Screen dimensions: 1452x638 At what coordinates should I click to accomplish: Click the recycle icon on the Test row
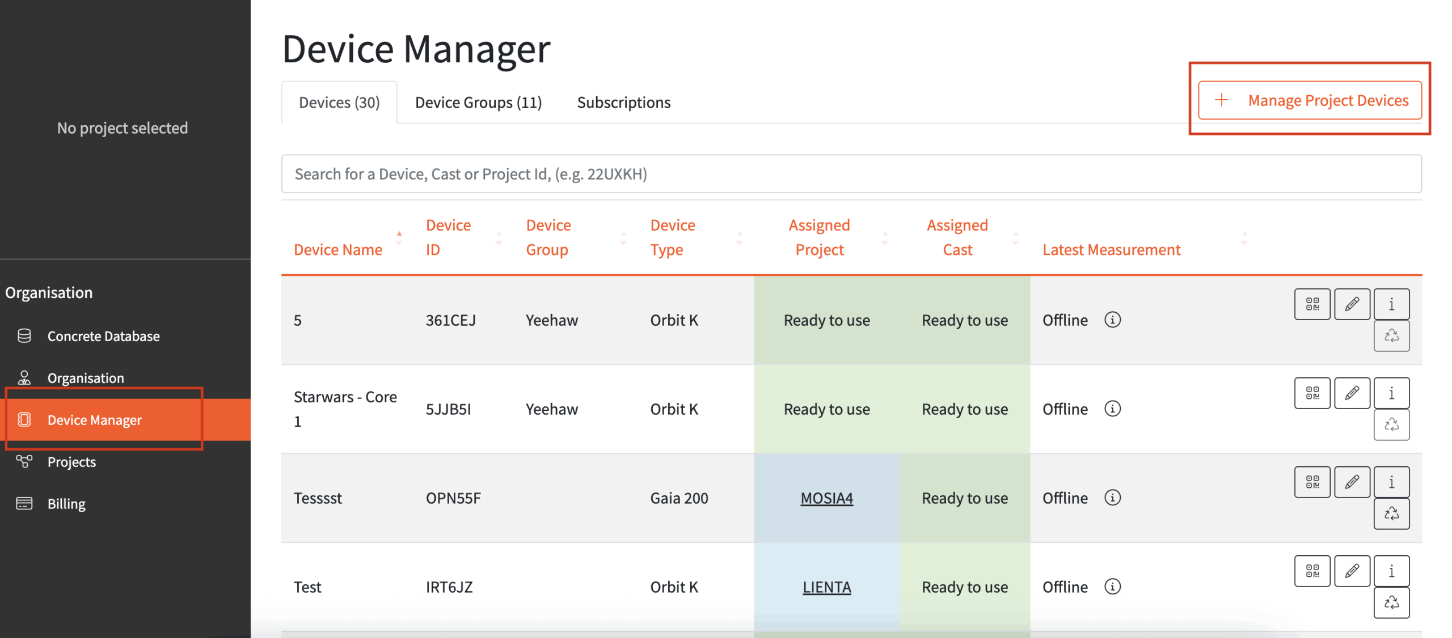1391,602
